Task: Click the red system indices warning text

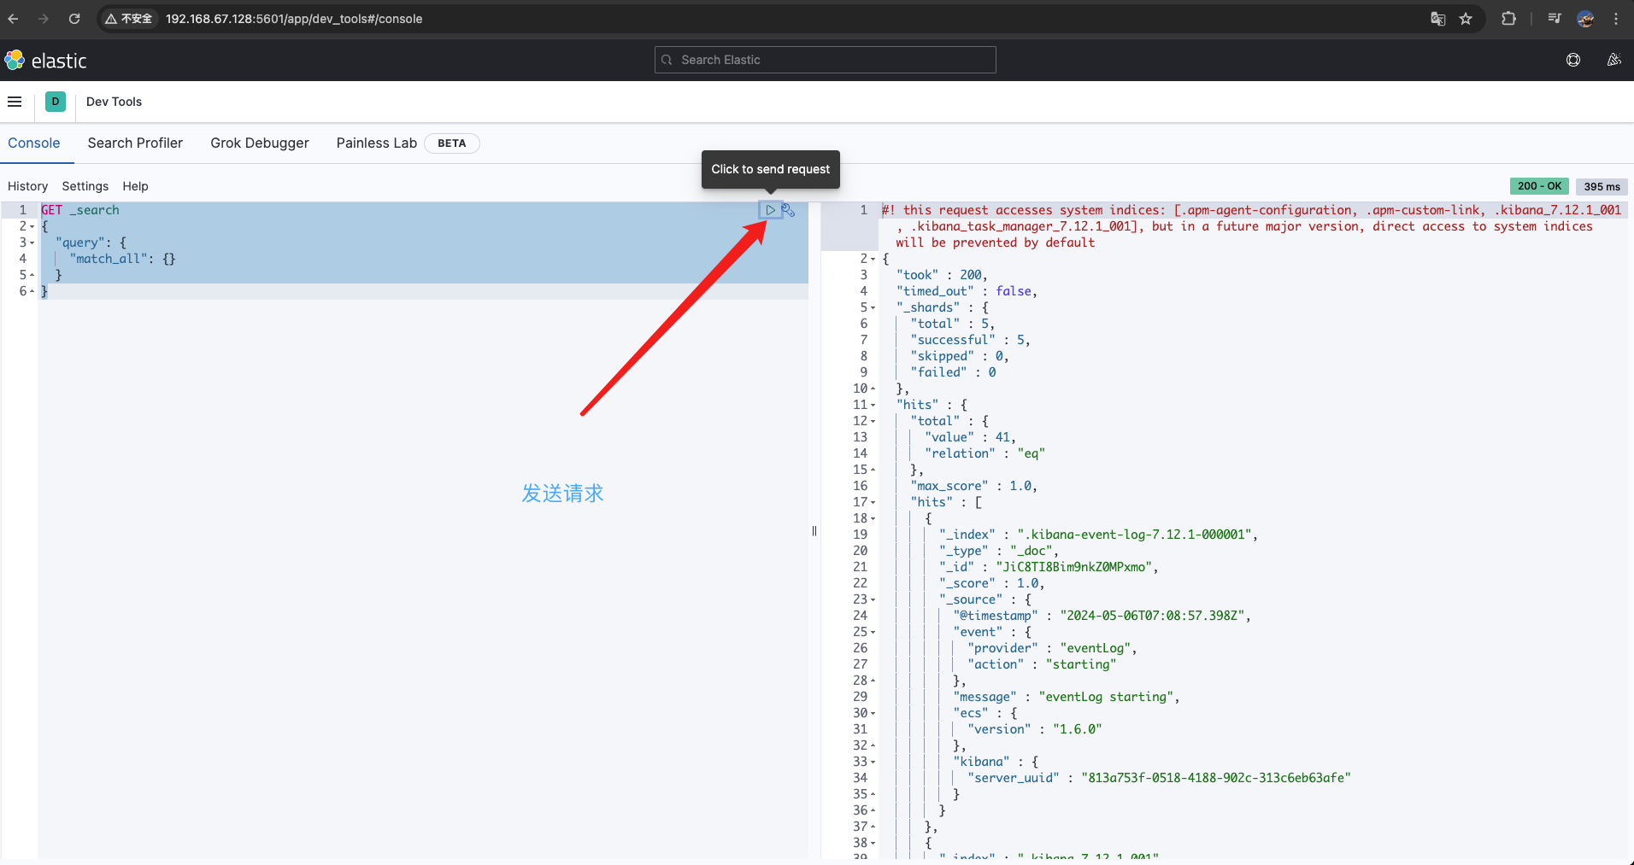Action: [1251, 226]
